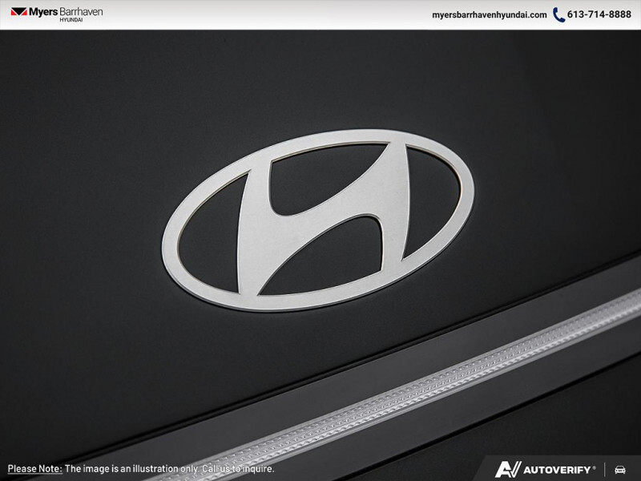641x481 pixels.
Task: Click the vehicle photo to enlarge it
Action: click(x=320, y=240)
